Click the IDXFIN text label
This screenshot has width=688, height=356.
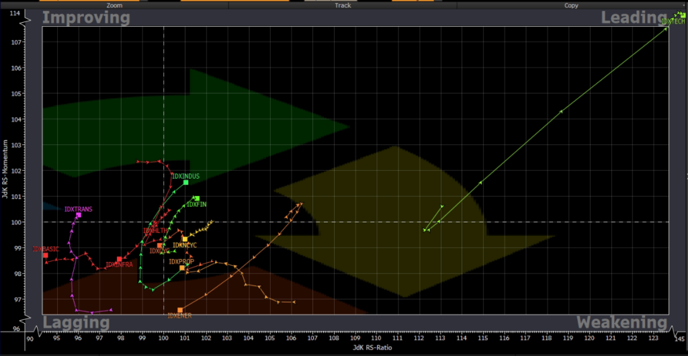(197, 204)
